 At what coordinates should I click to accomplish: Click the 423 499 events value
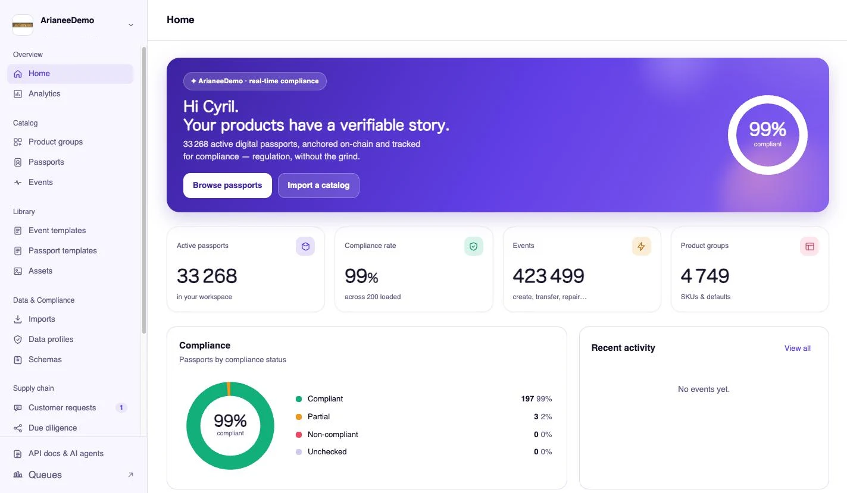tap(548, 276)
